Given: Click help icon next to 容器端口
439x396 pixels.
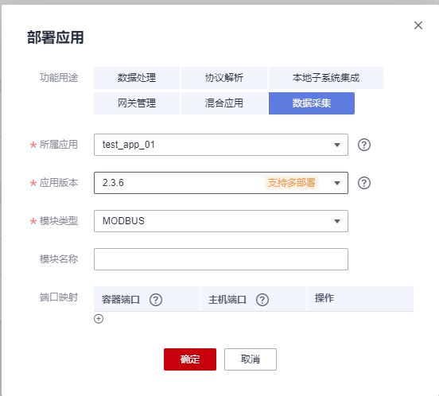Looking at the screenshot, I should pyautogui.click(x=156, y=300).
